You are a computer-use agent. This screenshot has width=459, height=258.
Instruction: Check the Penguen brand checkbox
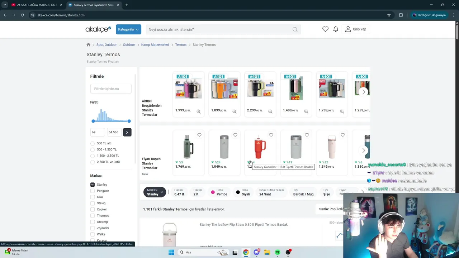pos(93,191)
